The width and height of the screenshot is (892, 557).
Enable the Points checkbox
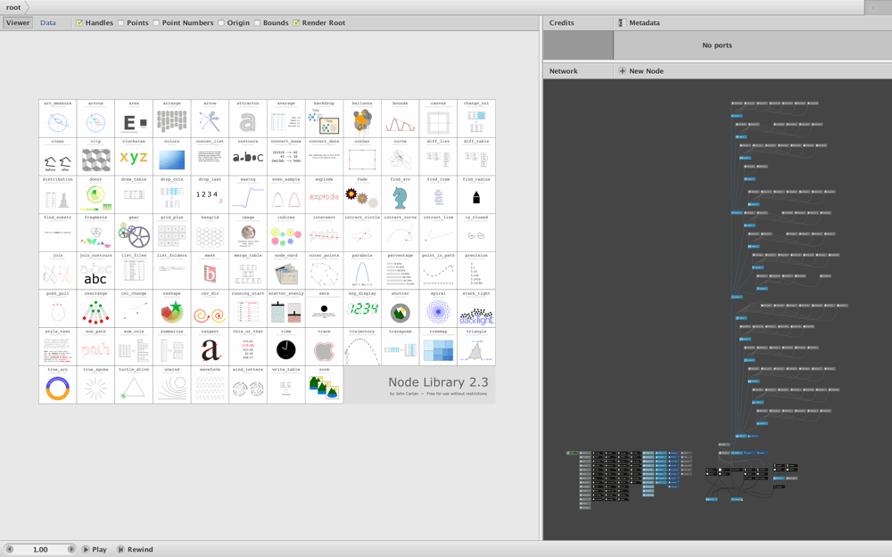pyautogui.click(x=120, y=23)
